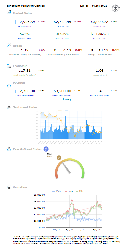Viewport: 129px width, 250px height.
Task: Click the Ethereum logo badge
Action: (46, 149)
